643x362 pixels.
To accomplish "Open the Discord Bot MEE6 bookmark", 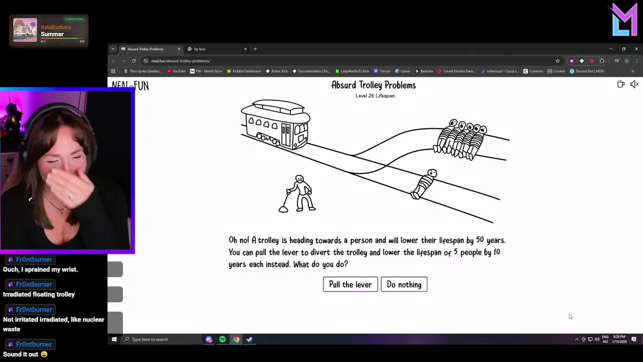I will click(x=587, y=71).
